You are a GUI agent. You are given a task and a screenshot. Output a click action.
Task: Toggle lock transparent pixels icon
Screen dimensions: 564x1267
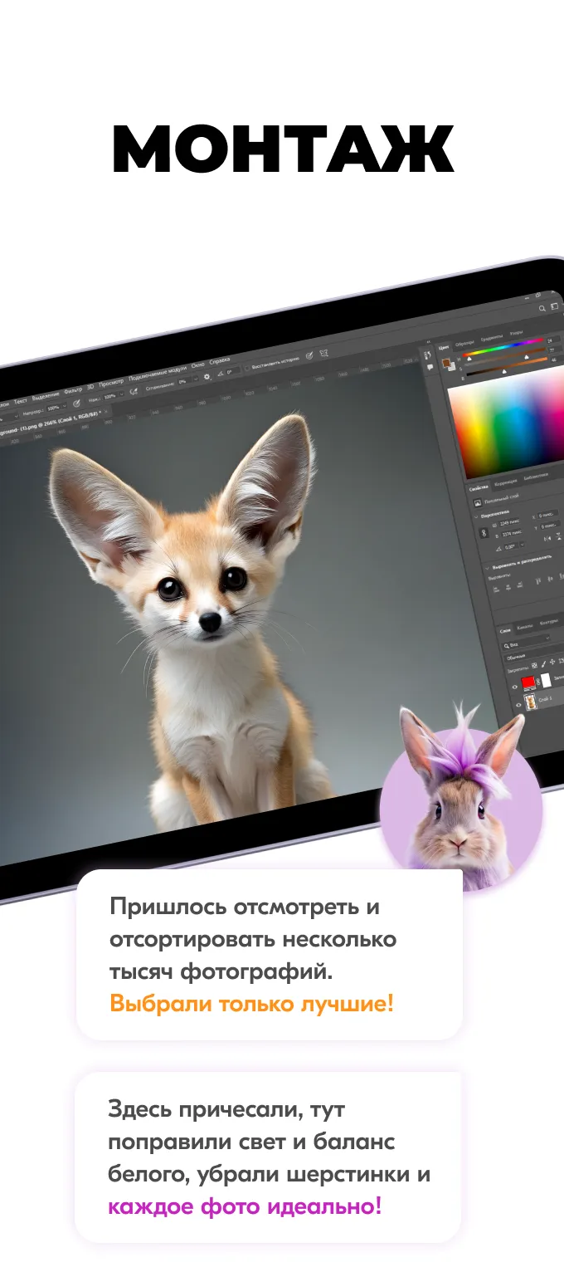click(x=534, y=665)
